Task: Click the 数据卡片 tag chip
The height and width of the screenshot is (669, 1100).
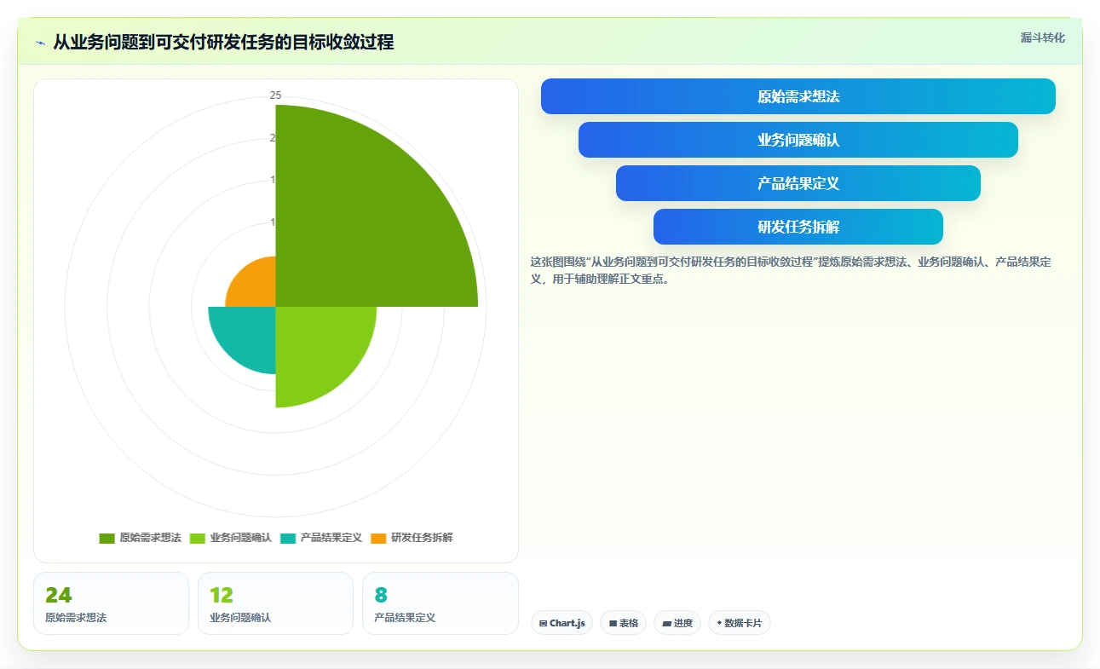Action: pyautogui.click(x=739, y=623)
